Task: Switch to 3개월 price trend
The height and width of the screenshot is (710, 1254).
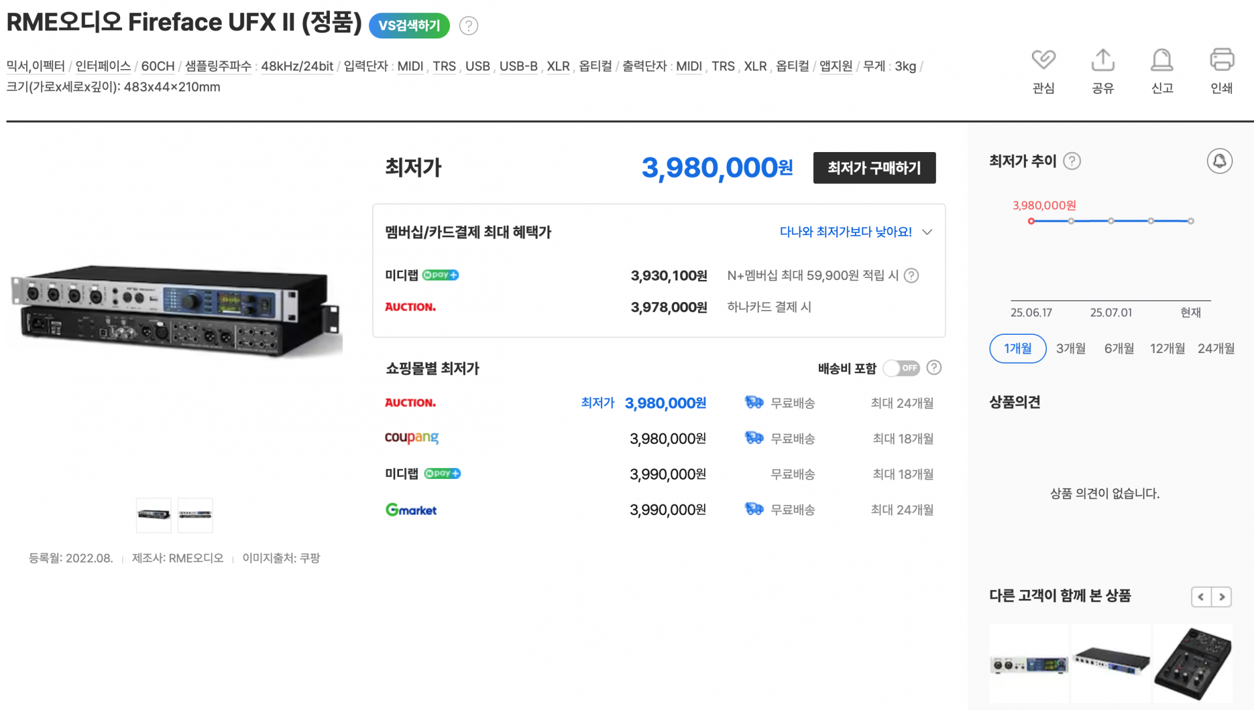Action: pos(1070,348)
